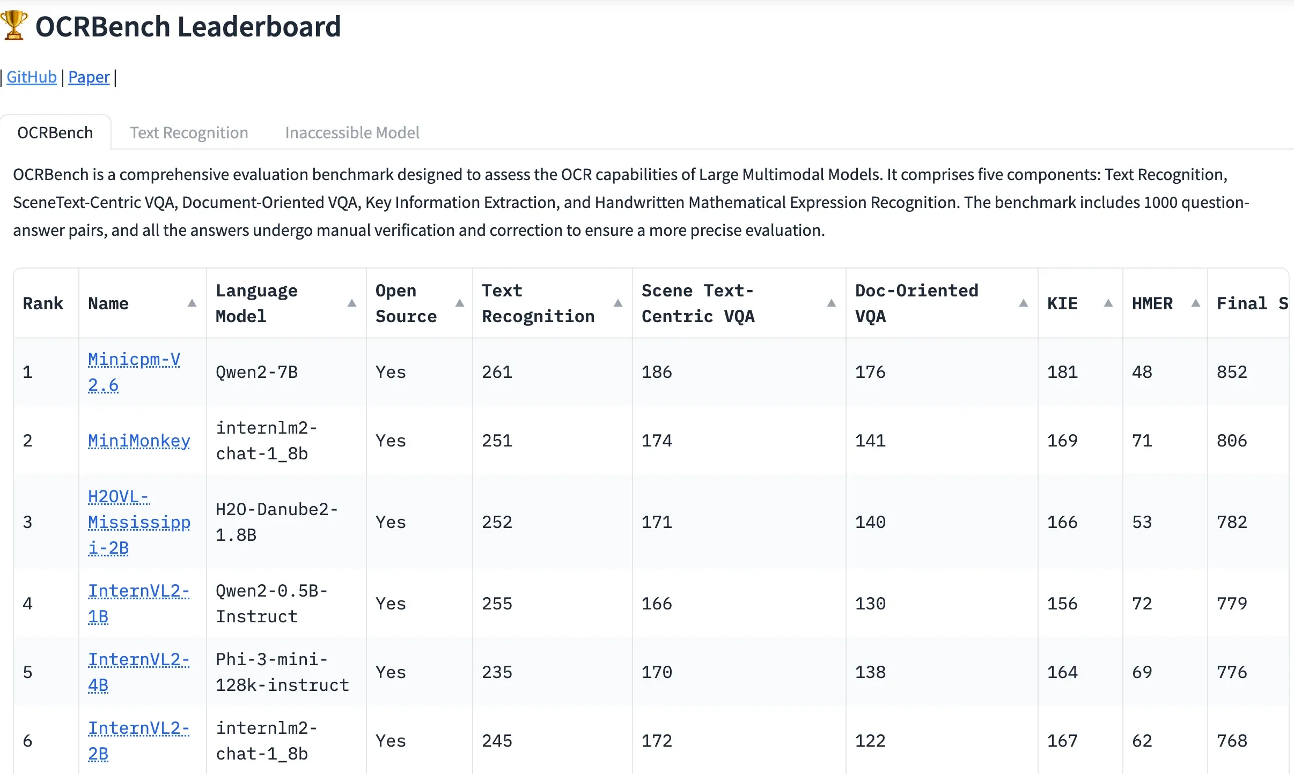Sort by Doc-Oriented VQA score
The width and height of the screenshot is (1294, 774).
[x=1024, y=303]
